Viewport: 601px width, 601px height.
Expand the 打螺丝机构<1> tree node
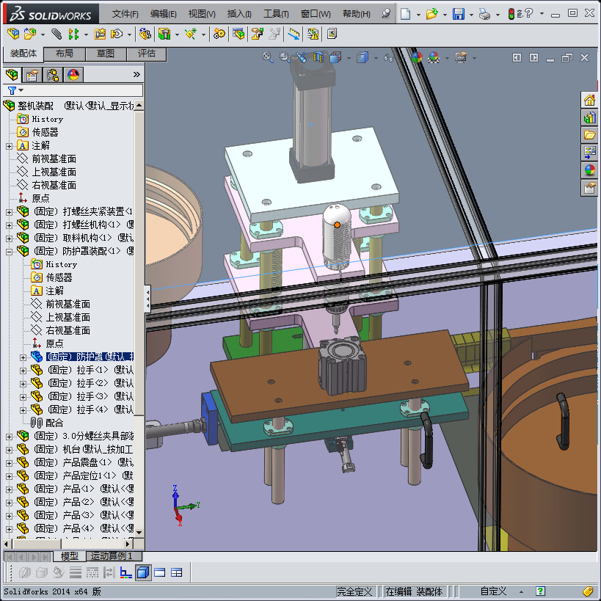tap(10, 225)
